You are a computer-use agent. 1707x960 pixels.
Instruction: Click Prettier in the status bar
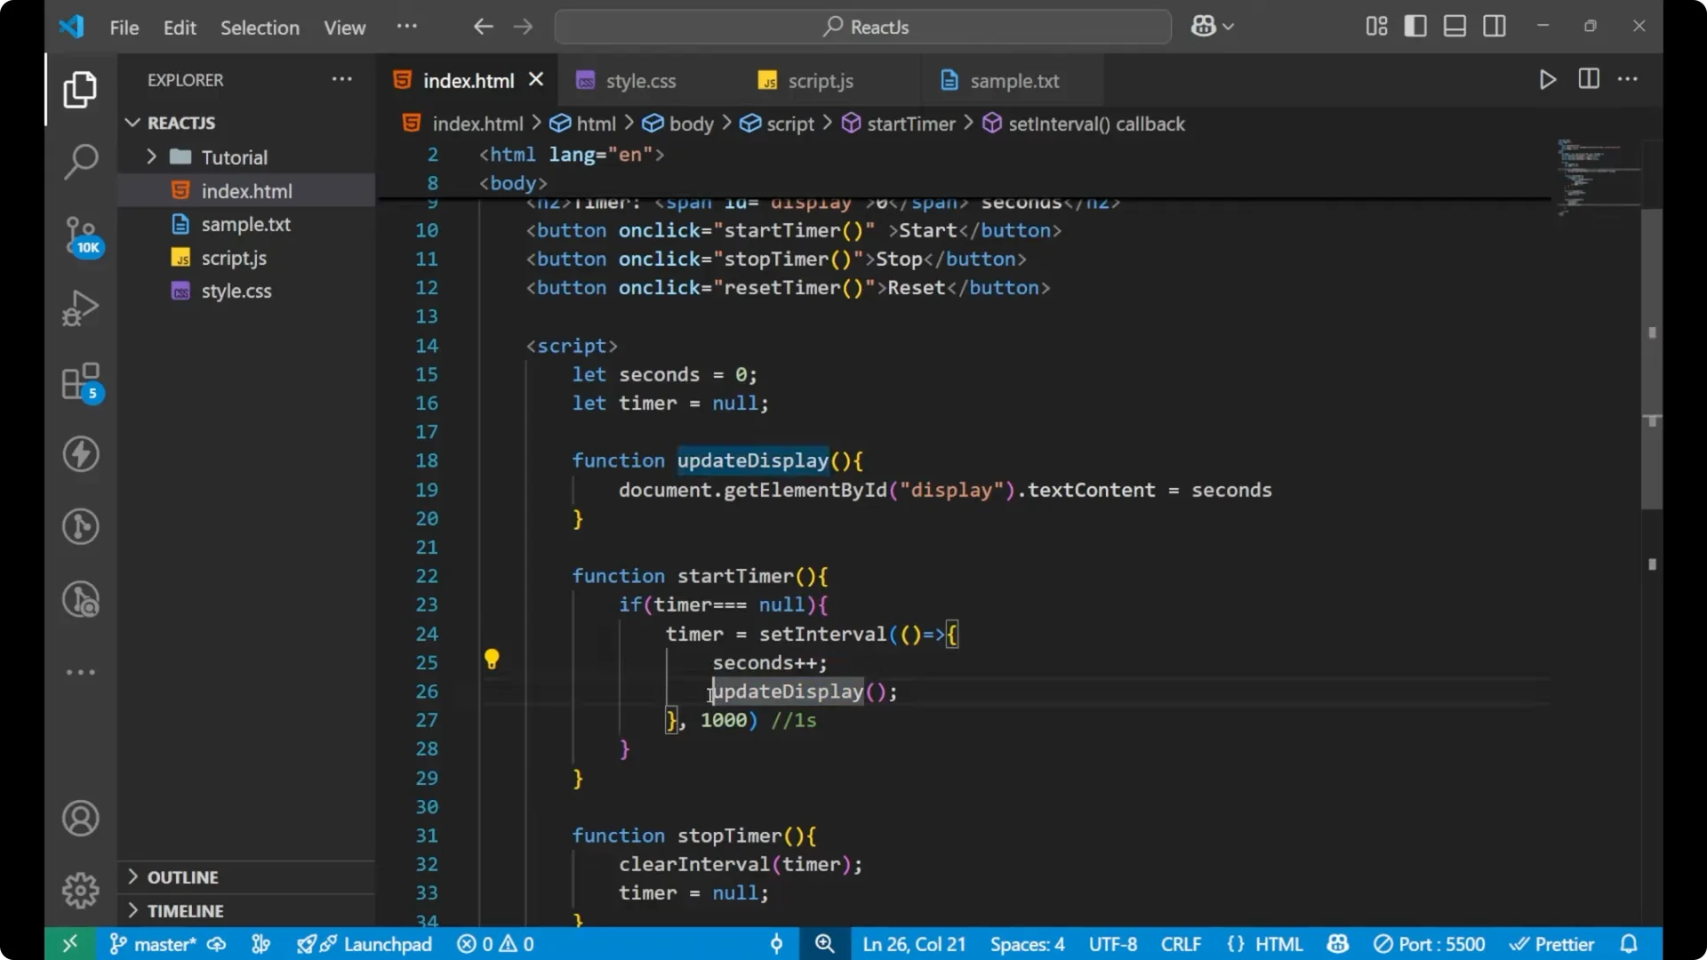click(1552, 944)
